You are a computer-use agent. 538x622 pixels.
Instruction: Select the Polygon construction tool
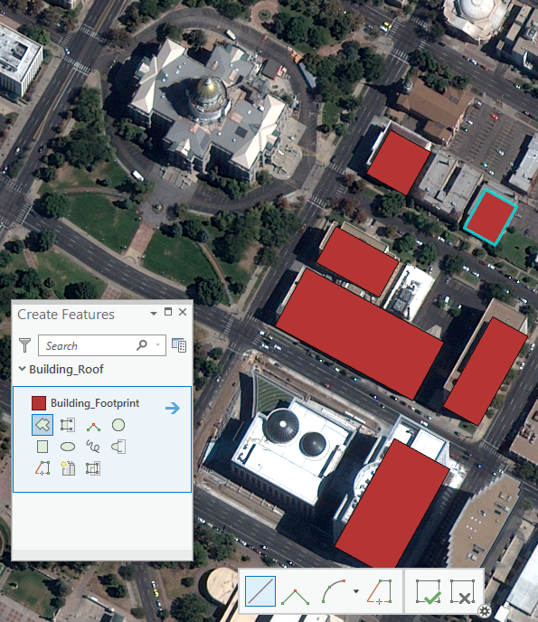point(42,425)
